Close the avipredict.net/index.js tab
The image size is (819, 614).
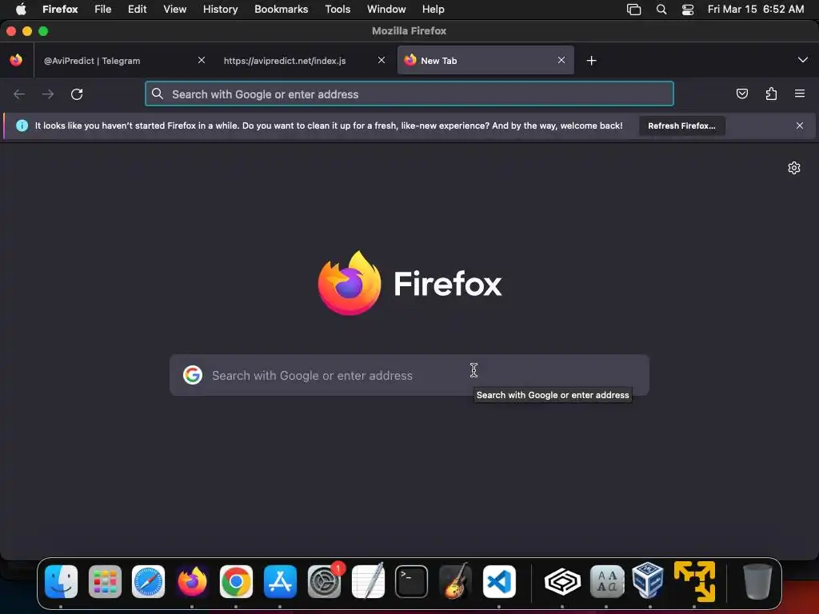tap(382, 60)
